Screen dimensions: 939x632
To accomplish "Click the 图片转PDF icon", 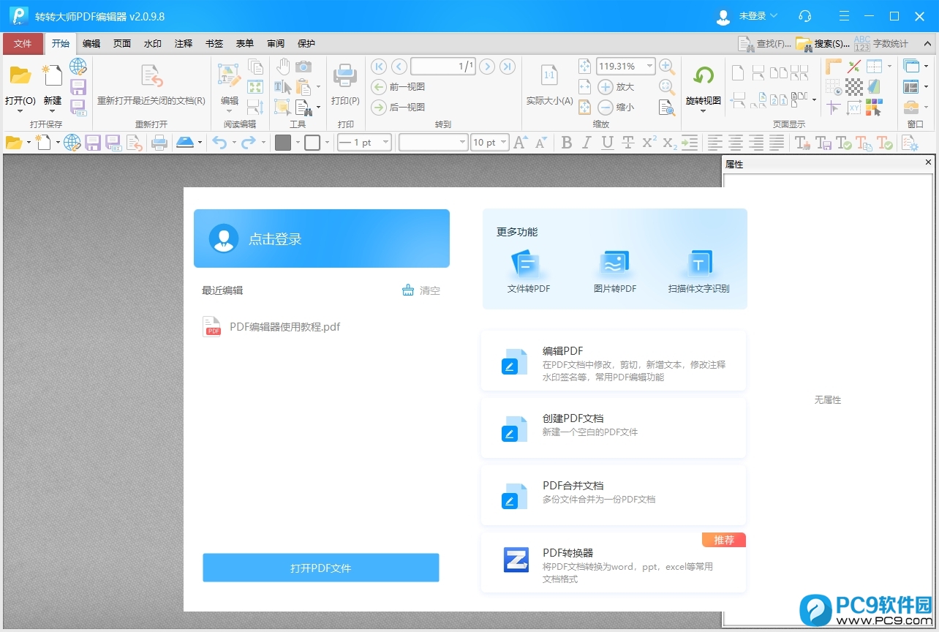I will pyautogui.click(x=615, y=264).
